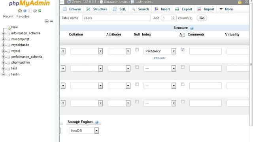The width and height of the screenshot is (253, 142).
Task: Check A_I checkbox in fourth row
Action: click(x=183, y=102)
